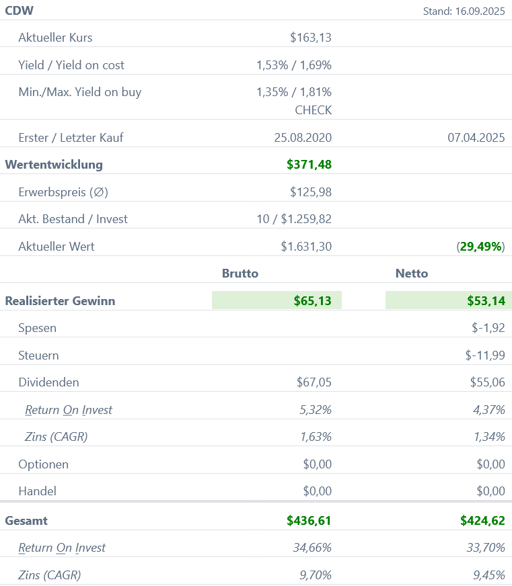The width and height of the screenshot is (512, 586).
Task: Click the Aktueller Kurs value $163,13
Action: (311, 38)
